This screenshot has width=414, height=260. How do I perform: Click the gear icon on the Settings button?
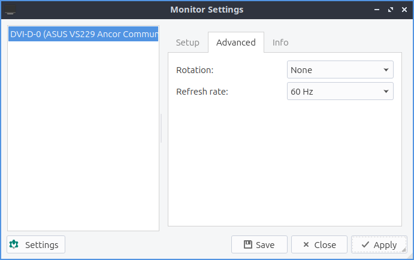(14, 244)
